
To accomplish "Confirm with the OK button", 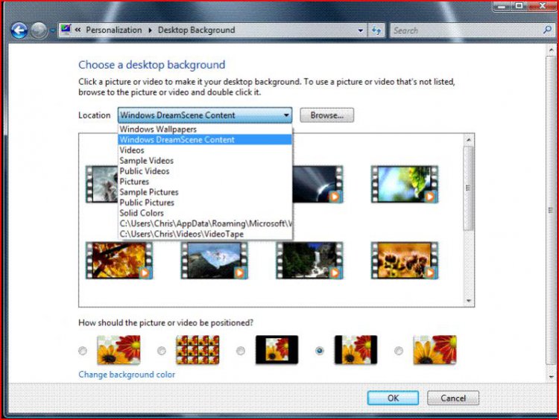I will 393,398.
